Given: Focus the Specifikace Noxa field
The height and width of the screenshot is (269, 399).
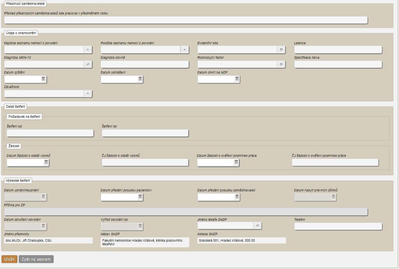Looking at the screenshot, I should (338, 64).
